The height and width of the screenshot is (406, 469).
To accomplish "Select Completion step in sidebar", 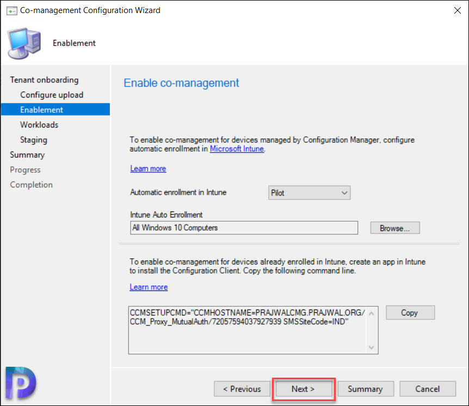I will coord(31,185).
